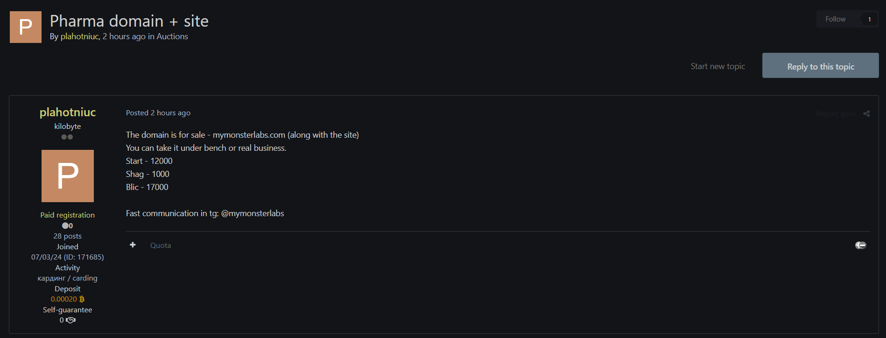Open the Auctions section link

coord(172,36)
